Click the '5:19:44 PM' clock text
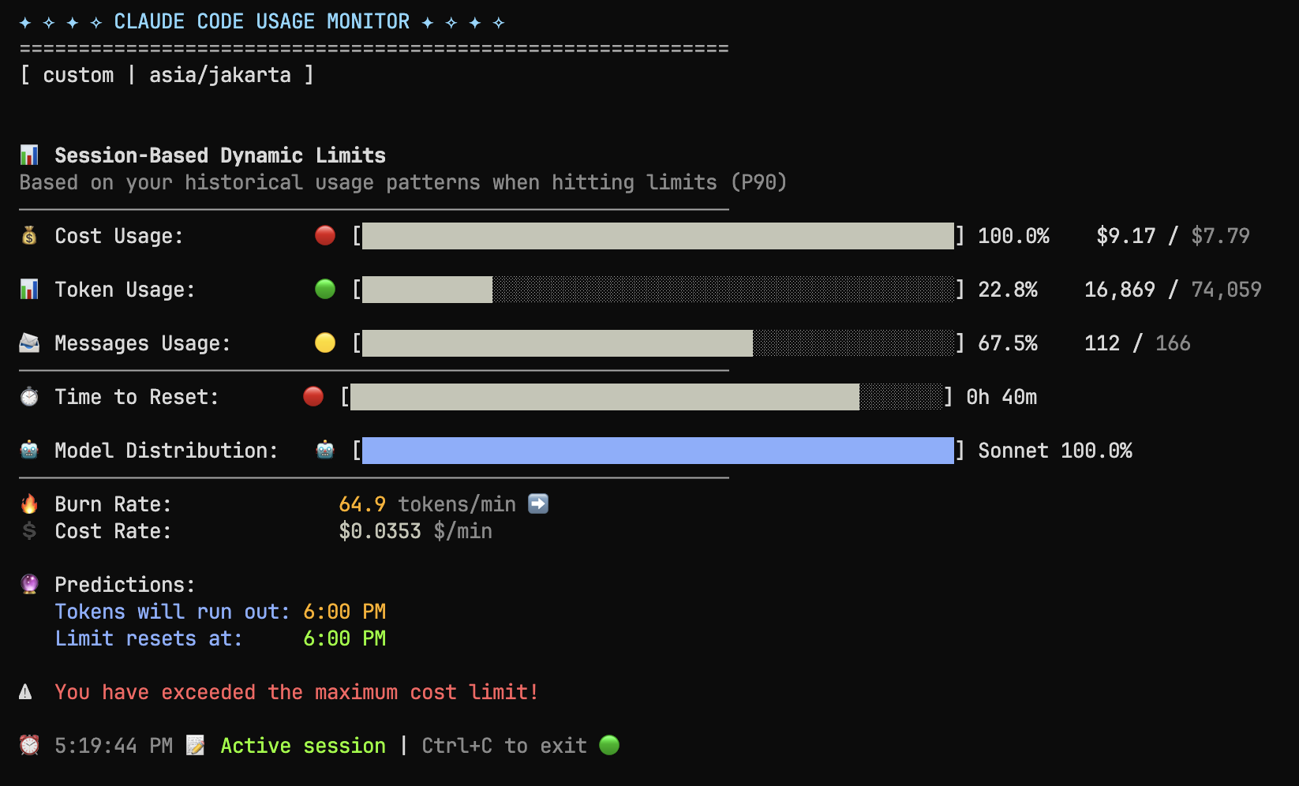Viewport: 1299px width, 786px height. click(x=114, y=746)
